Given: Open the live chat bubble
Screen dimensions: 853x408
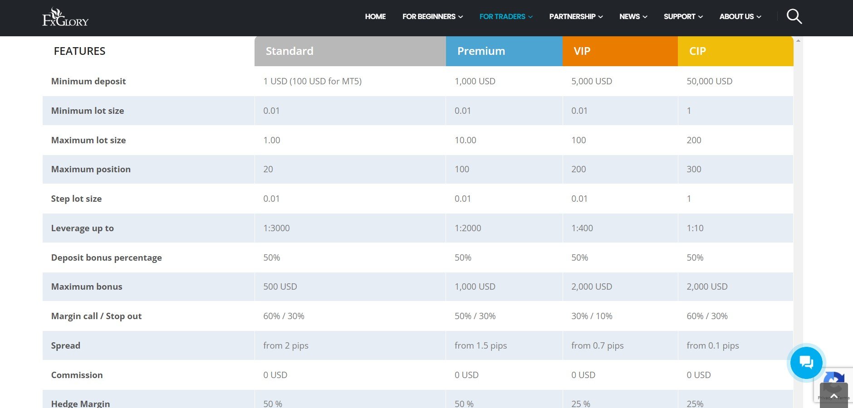Looking at the screenshot, I should point(806,362).
